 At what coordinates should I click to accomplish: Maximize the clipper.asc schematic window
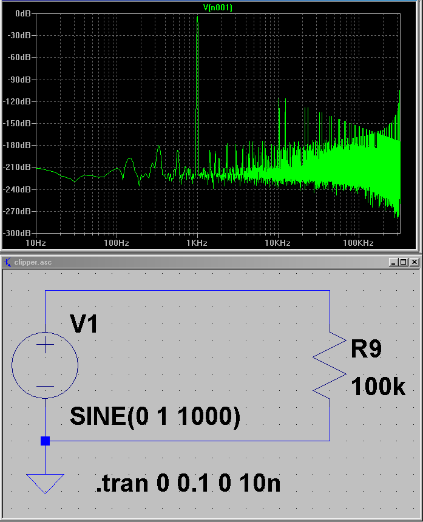click(x=404, y=262)
